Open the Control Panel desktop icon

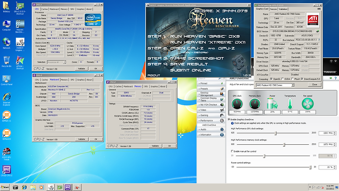pos(7,80)
